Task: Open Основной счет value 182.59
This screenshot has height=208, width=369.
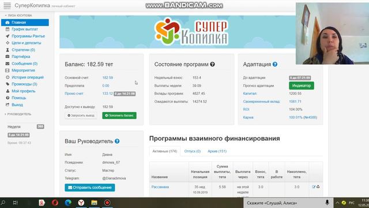Action: click(108, 77)
